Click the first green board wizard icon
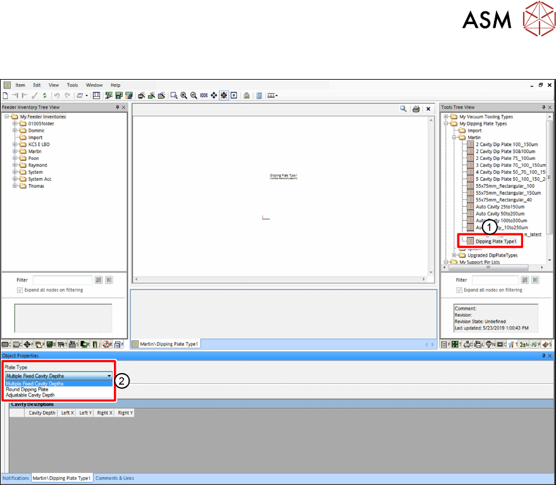Viewport: 556px width, 485px height. [109, 95]
